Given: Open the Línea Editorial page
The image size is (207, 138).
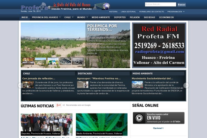Looking at the screenshot, I should [x=128, y=12].
